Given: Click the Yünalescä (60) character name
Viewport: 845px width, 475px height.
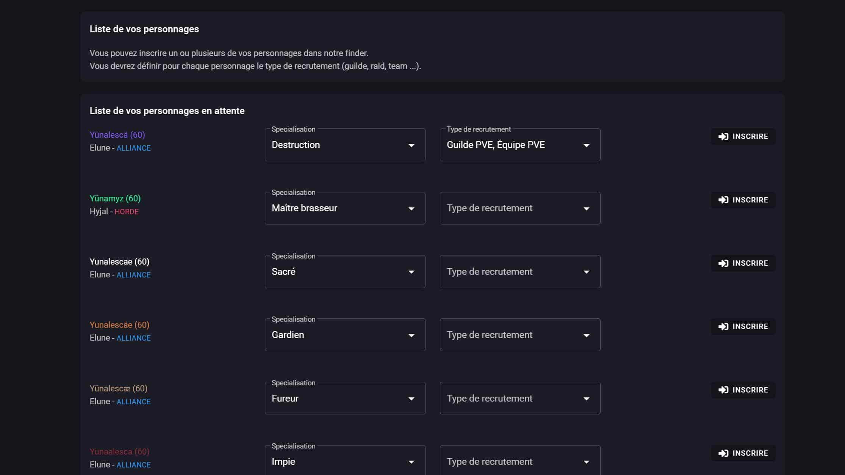Looking at the screenshot, I should (117, 135).
